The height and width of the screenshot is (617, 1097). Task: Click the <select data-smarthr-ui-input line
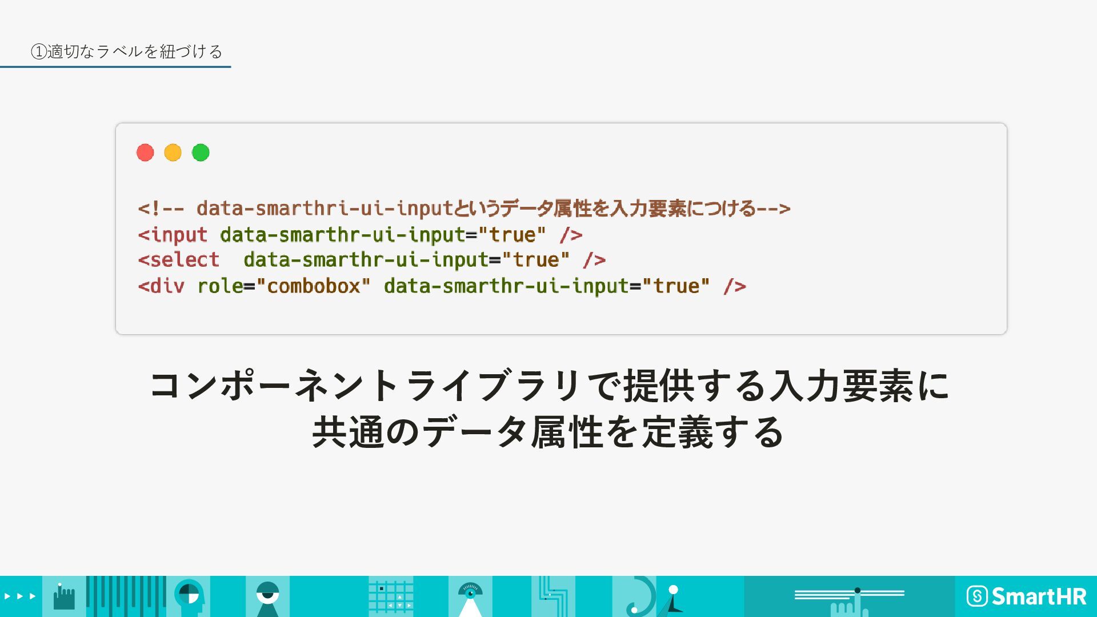371,261
